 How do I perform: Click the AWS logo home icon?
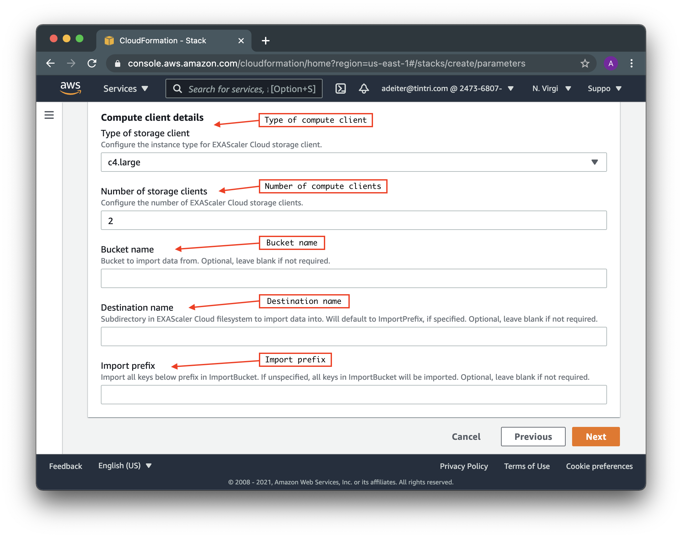pos(70,88)
